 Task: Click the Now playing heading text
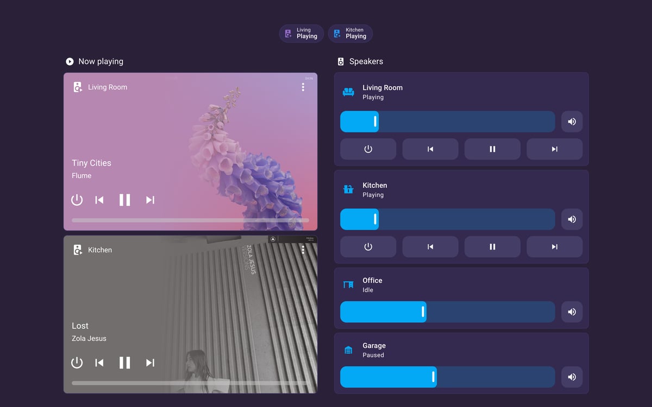pyautogui.click(x=101, y=61)
